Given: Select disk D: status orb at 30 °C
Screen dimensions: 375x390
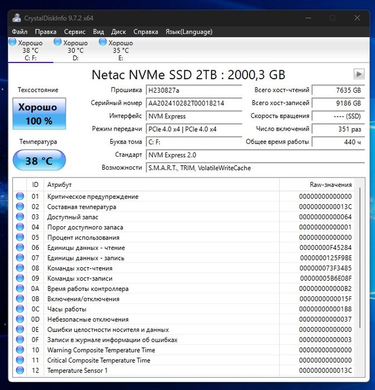Looking at the screenshot, I should (x=57, y=42).
